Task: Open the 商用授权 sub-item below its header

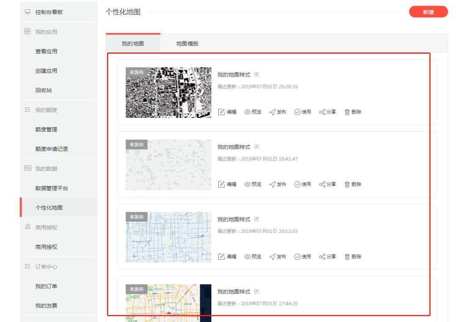Action: 46,247
